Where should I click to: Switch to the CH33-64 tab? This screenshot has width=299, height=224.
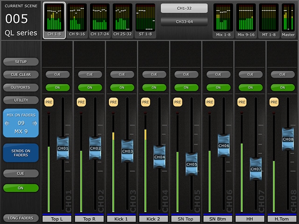coord(184,21)
